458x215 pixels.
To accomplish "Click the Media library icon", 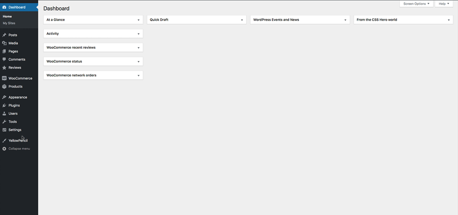I will 4,43.
